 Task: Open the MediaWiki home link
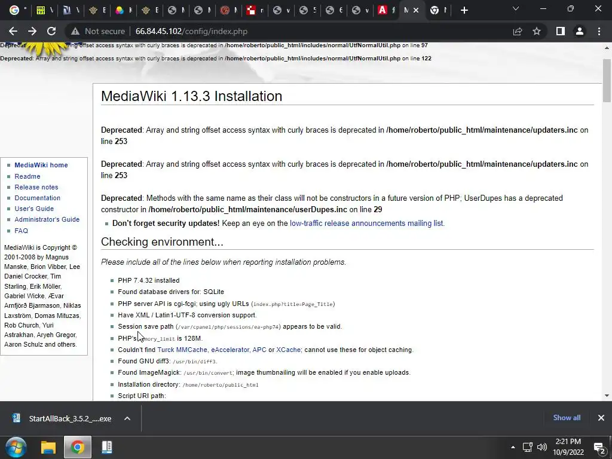tap(41, 165)
